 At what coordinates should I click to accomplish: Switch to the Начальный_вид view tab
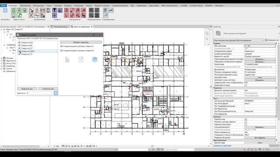coord(60,27)
